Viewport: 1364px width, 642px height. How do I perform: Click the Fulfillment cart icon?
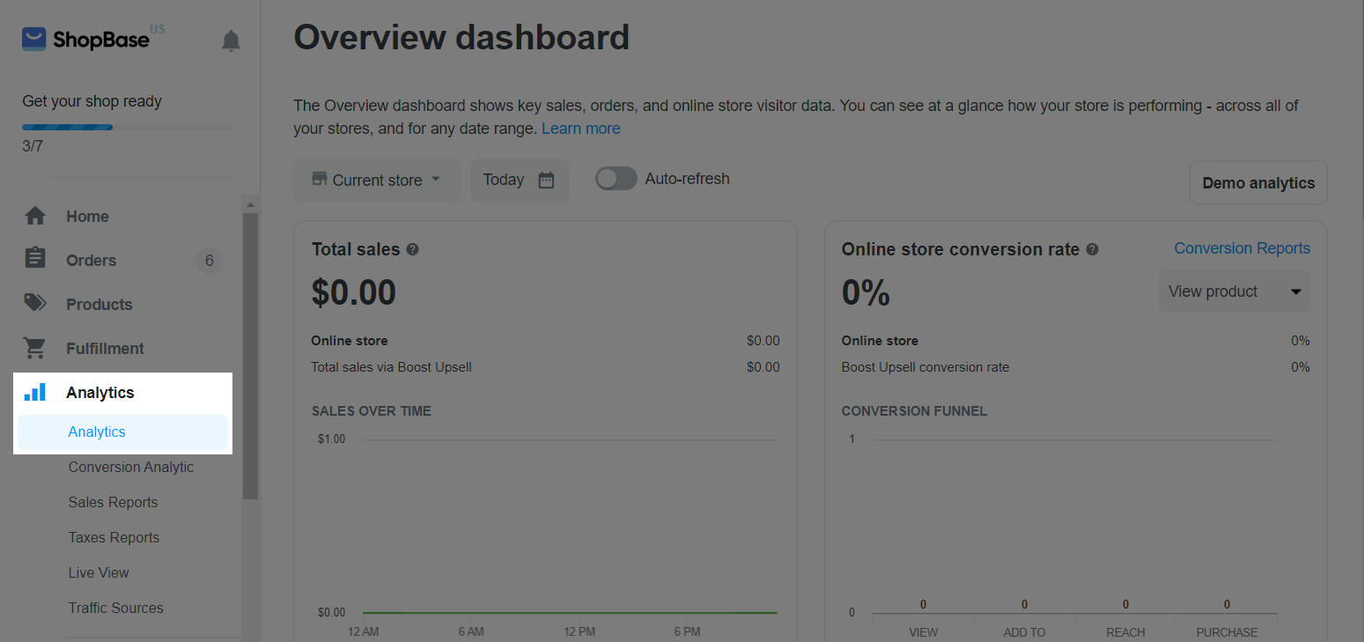click(x=35, y=348)
